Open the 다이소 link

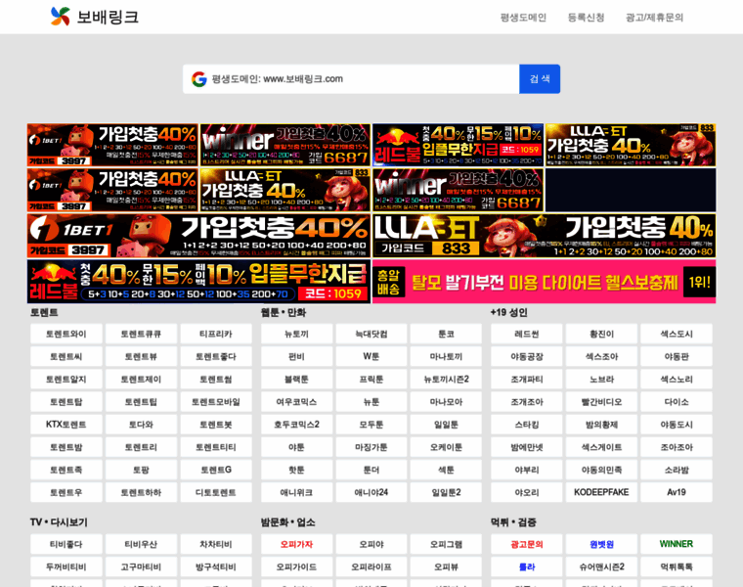[677, 402]
